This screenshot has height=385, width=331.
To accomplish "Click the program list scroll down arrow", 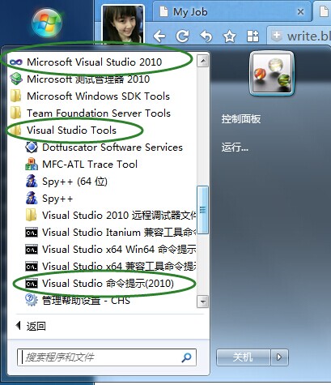I will 202,302.
